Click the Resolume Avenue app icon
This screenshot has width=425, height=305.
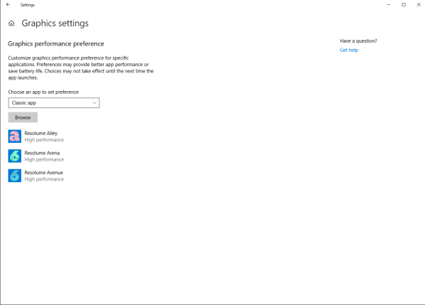15,176
